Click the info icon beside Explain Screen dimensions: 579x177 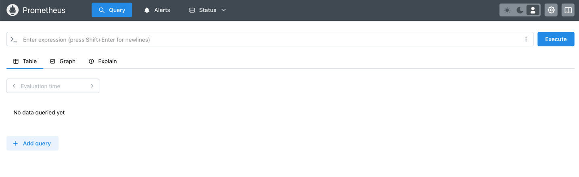(x=92, y=61)
